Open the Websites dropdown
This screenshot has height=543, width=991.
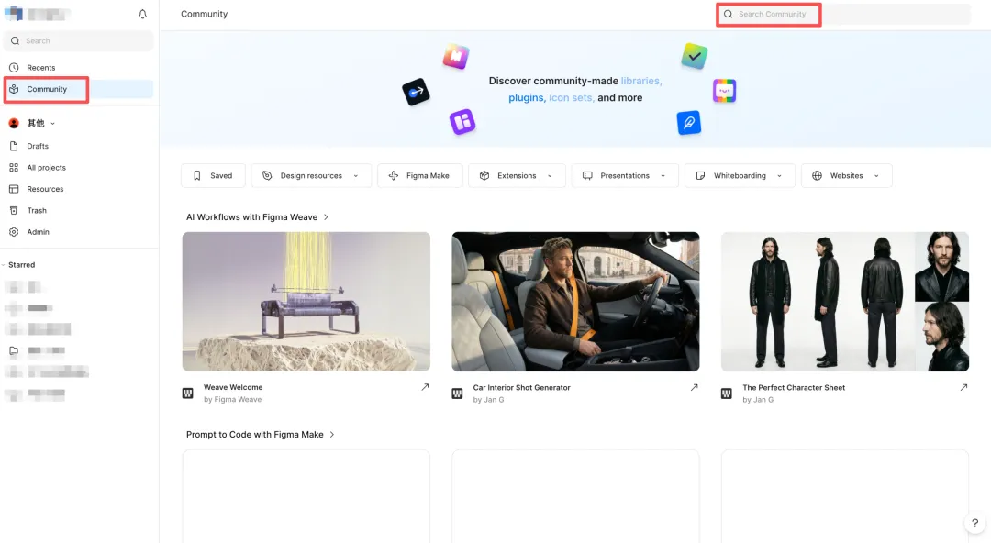tap(846, 176)
